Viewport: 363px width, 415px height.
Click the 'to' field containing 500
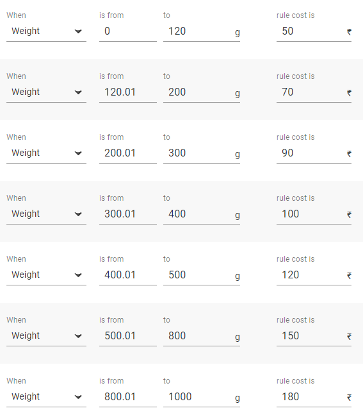[201, 275]
